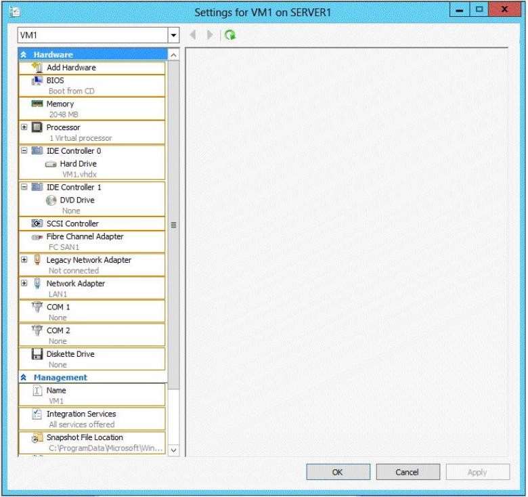The height and width of the screenshot is (497, 528).
Task: Click the 'LAN1' network text
Action: [58, 295]
